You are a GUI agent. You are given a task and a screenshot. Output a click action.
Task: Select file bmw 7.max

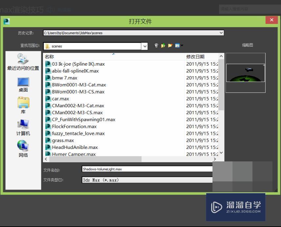pyautogui.click(x=65, y=78)
